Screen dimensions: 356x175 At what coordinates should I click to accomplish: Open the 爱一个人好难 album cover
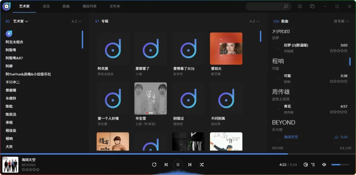coord(113,99)
